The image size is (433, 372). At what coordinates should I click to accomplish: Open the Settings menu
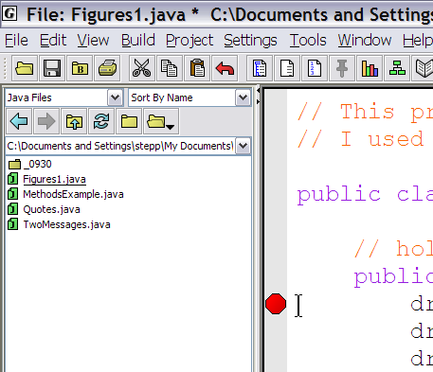click(250, 41)
